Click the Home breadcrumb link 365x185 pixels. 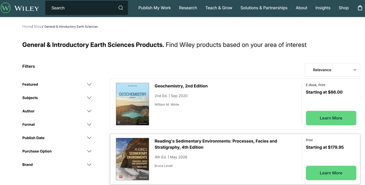point(27,27)
